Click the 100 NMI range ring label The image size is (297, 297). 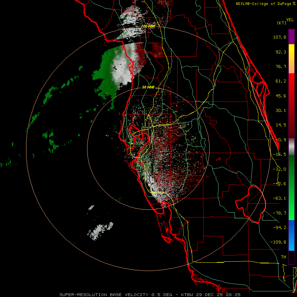point(148,26)
